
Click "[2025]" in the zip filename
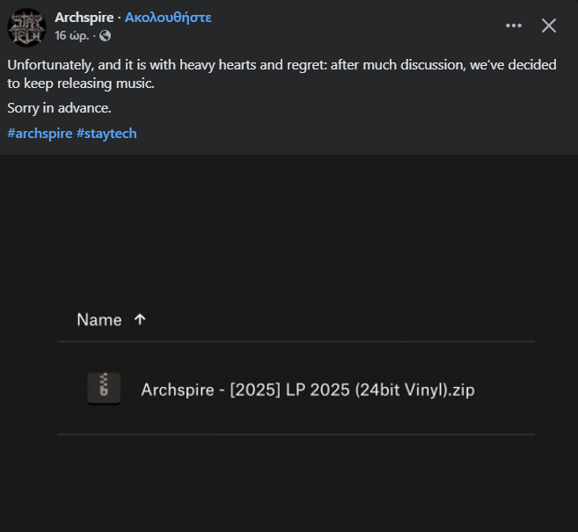coord(251,390)
